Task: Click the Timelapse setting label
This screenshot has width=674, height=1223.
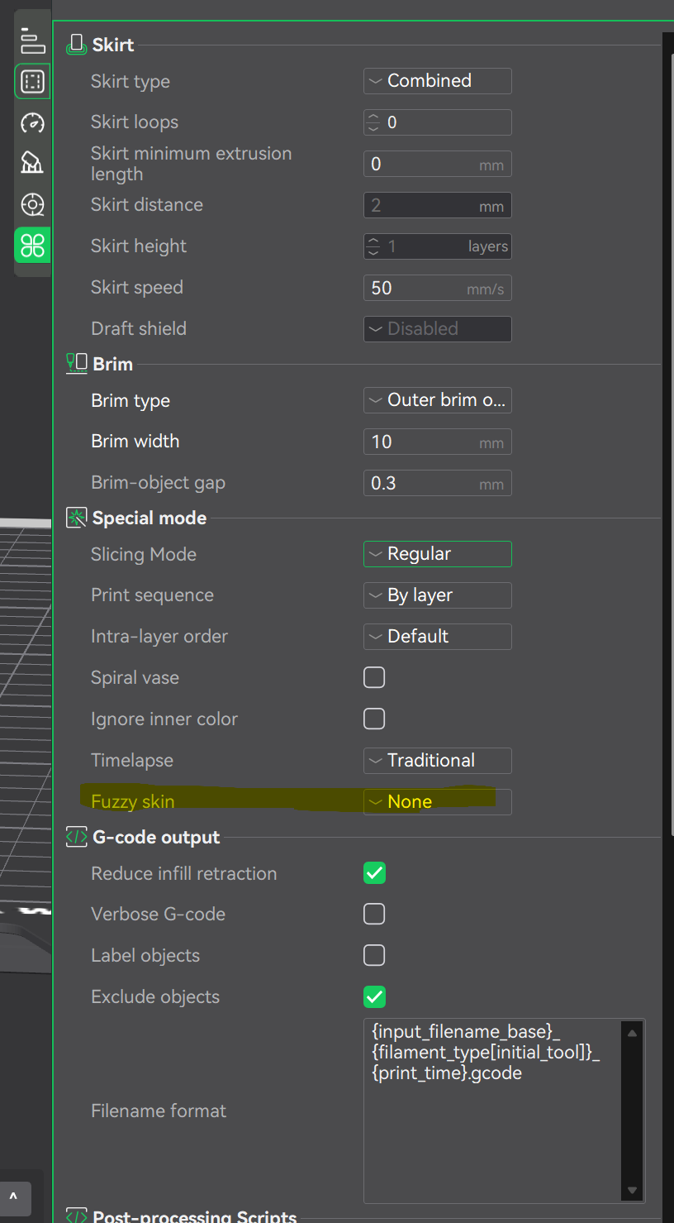Action: click(132, 761)
